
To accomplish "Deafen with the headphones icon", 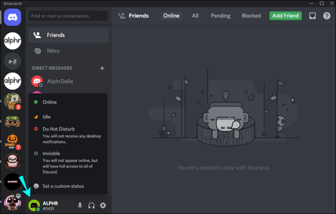I will 92,205.
